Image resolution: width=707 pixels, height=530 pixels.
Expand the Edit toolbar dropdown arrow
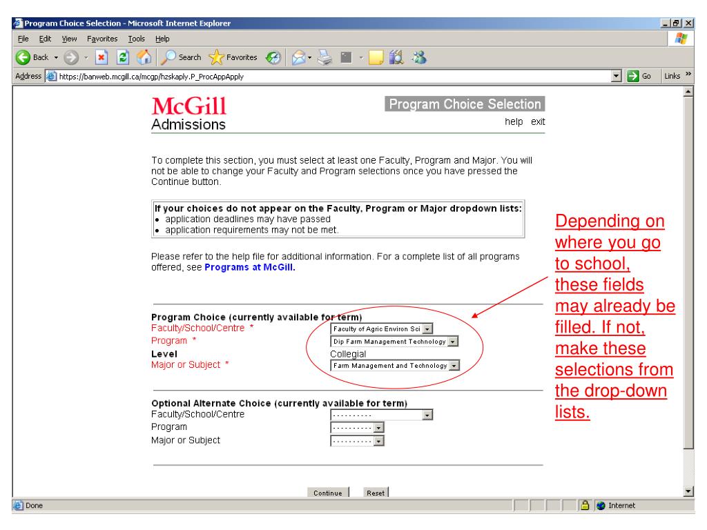pos(361,58)
